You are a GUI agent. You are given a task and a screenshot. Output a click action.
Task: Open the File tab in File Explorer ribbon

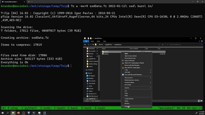click(86, 41)
